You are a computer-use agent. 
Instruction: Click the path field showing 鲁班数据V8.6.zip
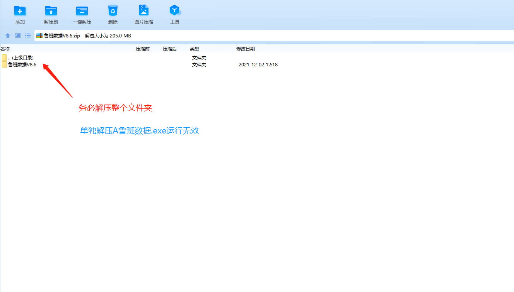(274, 36)
